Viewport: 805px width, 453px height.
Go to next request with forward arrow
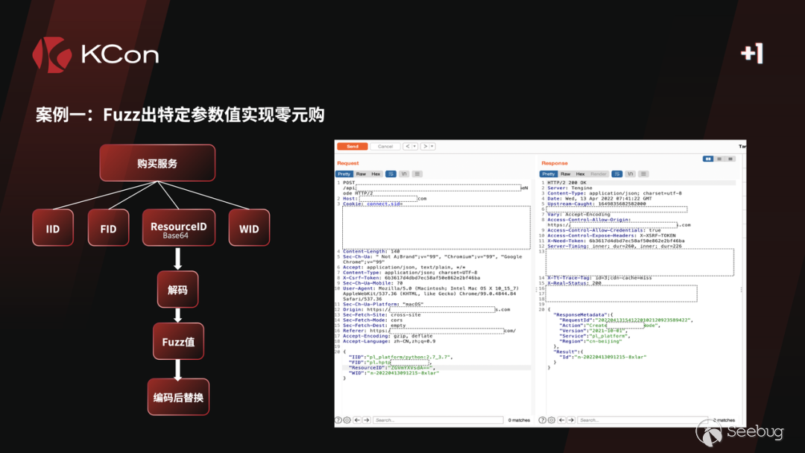425,147
